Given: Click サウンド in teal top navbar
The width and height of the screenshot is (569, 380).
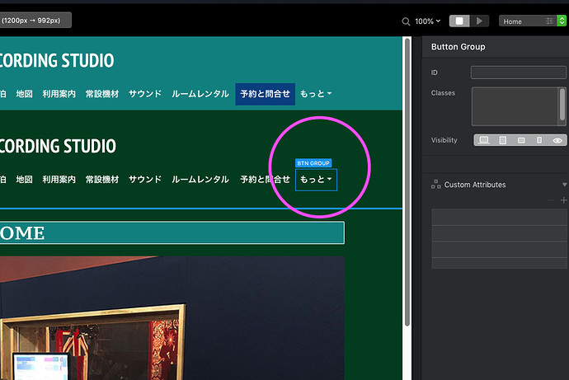Looking at the screenshot, I should pyautogui.click(x=145, y=94).
